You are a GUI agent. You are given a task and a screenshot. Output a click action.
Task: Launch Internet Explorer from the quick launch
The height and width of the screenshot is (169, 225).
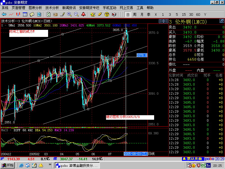21,165
